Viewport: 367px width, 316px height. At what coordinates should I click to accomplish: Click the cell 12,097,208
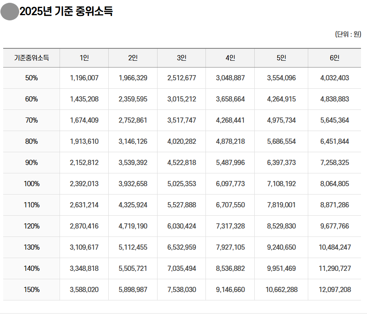click(x=335, y=290)
